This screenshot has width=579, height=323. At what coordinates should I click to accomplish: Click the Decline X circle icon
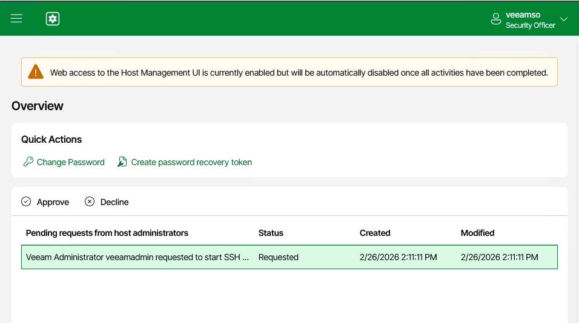tap(90, 201)
